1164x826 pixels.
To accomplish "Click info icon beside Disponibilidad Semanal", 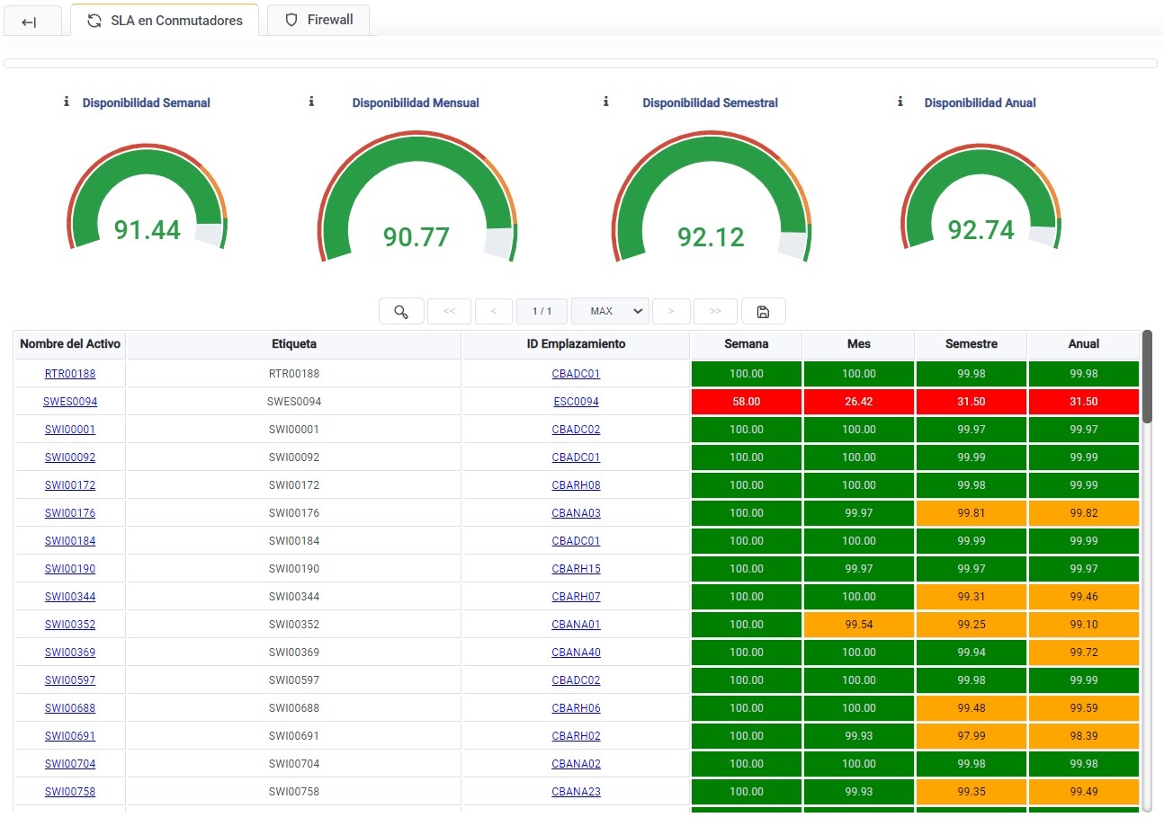I will click(67, 102).
